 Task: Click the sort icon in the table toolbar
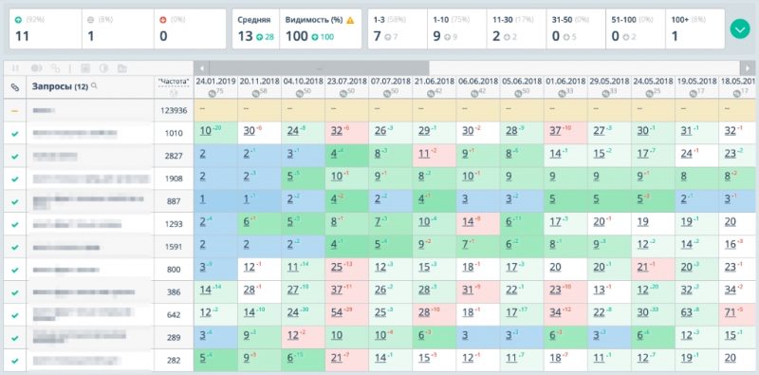pos(15,68)
